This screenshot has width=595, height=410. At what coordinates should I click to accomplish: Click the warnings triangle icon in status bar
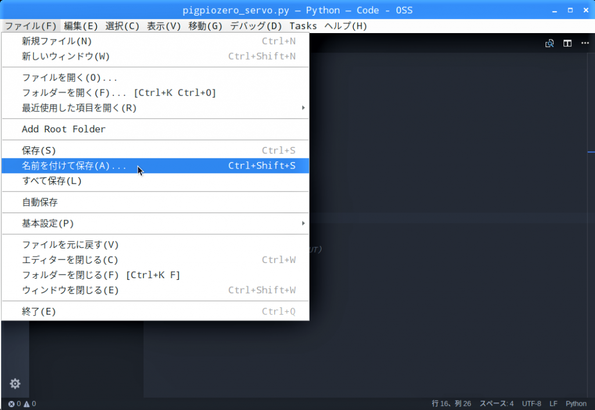point(27,404)
